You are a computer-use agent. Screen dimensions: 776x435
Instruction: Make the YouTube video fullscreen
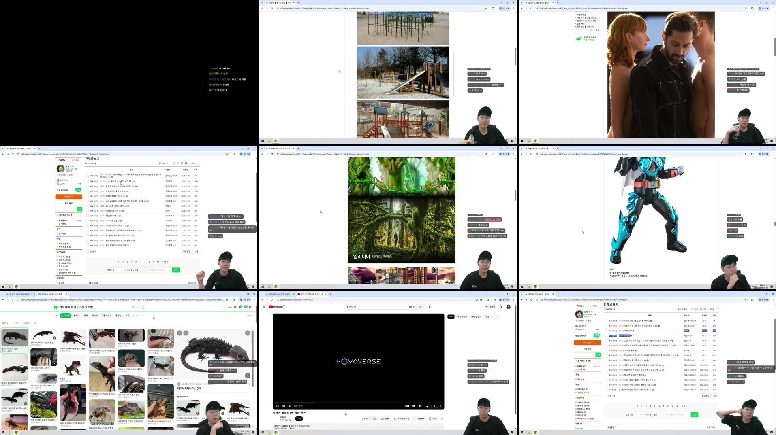pyautogui.click(x=440, y=406)
